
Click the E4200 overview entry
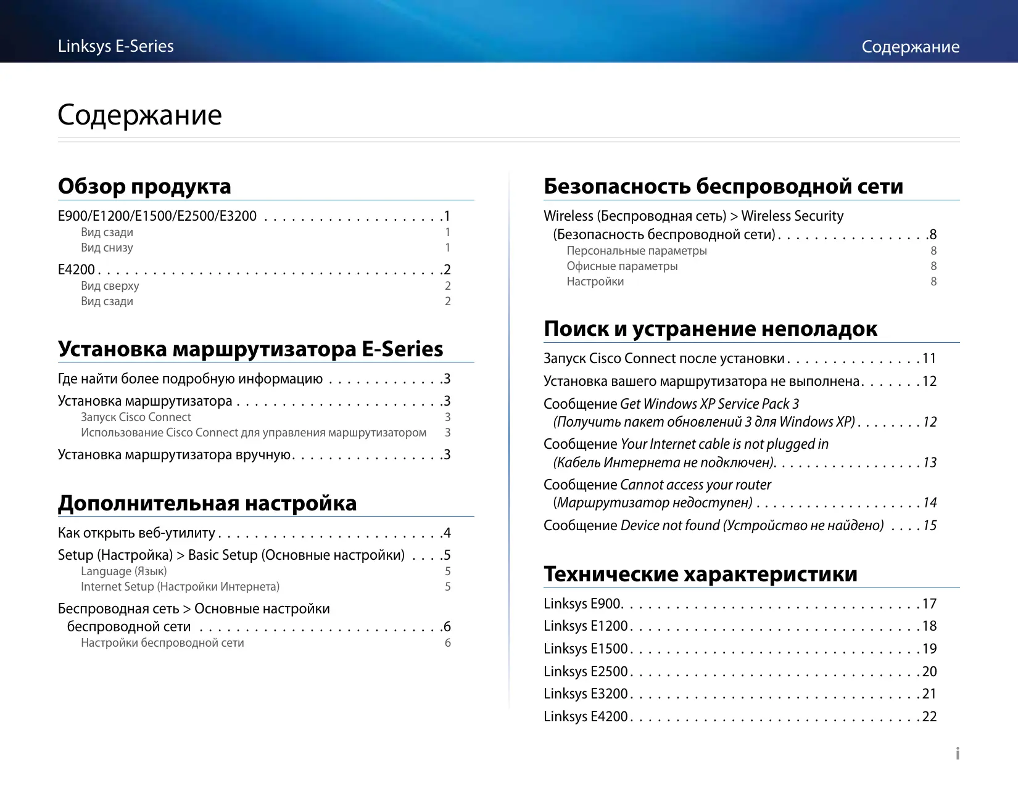click(77, 270)
